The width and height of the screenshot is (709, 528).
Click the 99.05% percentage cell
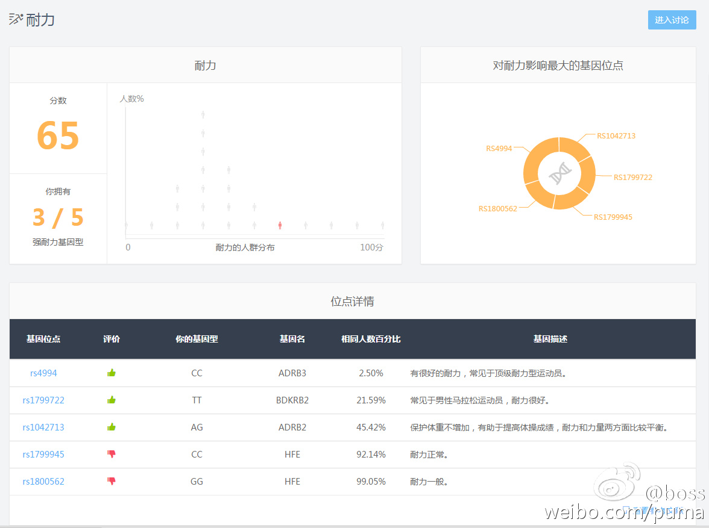click(371, 482)
